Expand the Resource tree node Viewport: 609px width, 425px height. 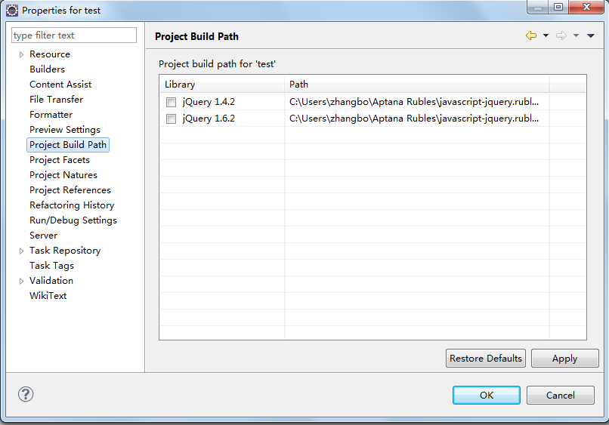21,54
